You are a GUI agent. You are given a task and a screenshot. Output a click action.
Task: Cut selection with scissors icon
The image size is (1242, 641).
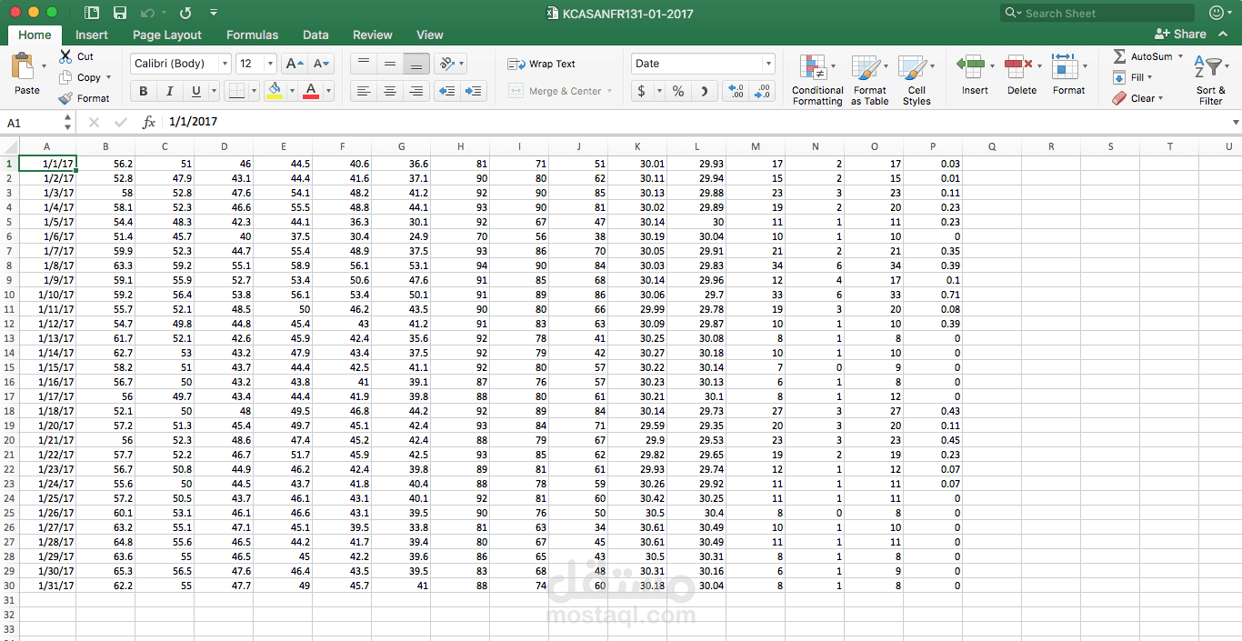point(65,56)
